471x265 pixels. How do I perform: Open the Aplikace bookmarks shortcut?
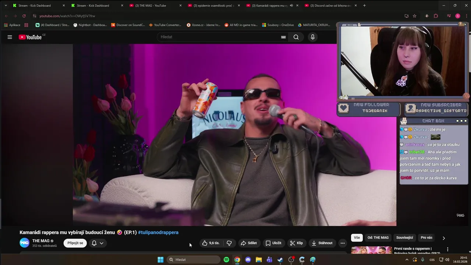tap(12, 25)
